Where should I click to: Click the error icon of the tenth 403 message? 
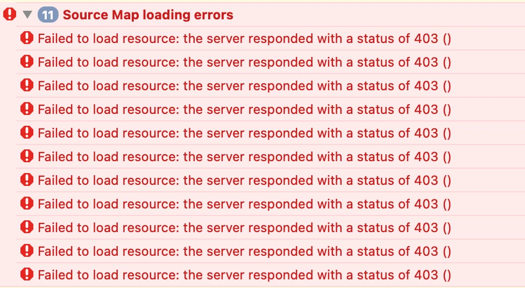(x=27, y=251)
